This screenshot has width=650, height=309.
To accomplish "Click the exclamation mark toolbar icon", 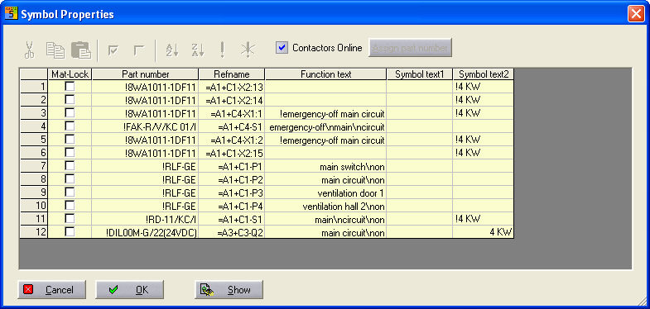I will [223, 50].
